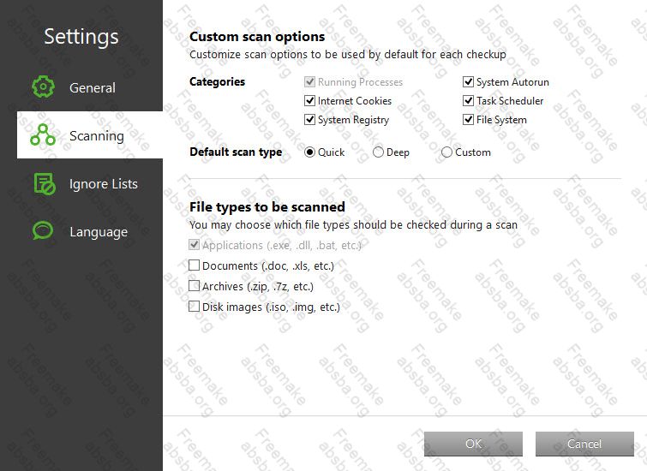Select the Custom scan type
The width and height of the screenshot is (647, 471).
tap(446, 152)
